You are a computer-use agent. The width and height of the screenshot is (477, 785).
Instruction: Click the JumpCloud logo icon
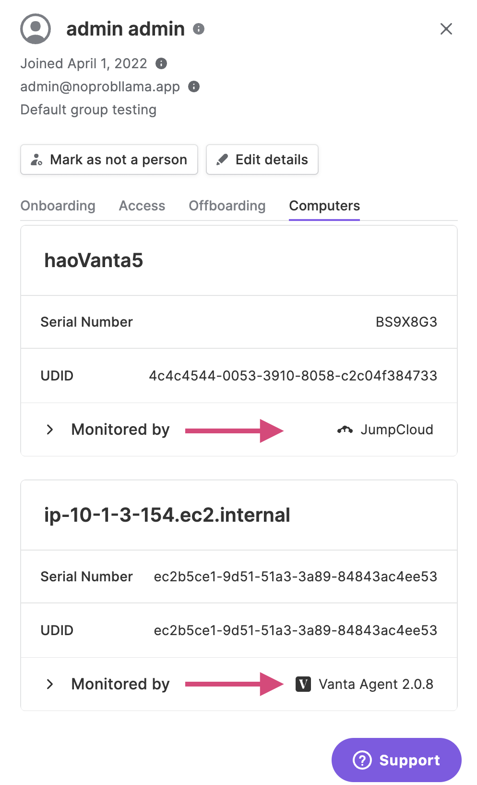(345, 429)
